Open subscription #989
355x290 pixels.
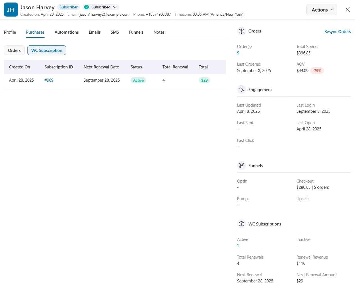(49, 80)
